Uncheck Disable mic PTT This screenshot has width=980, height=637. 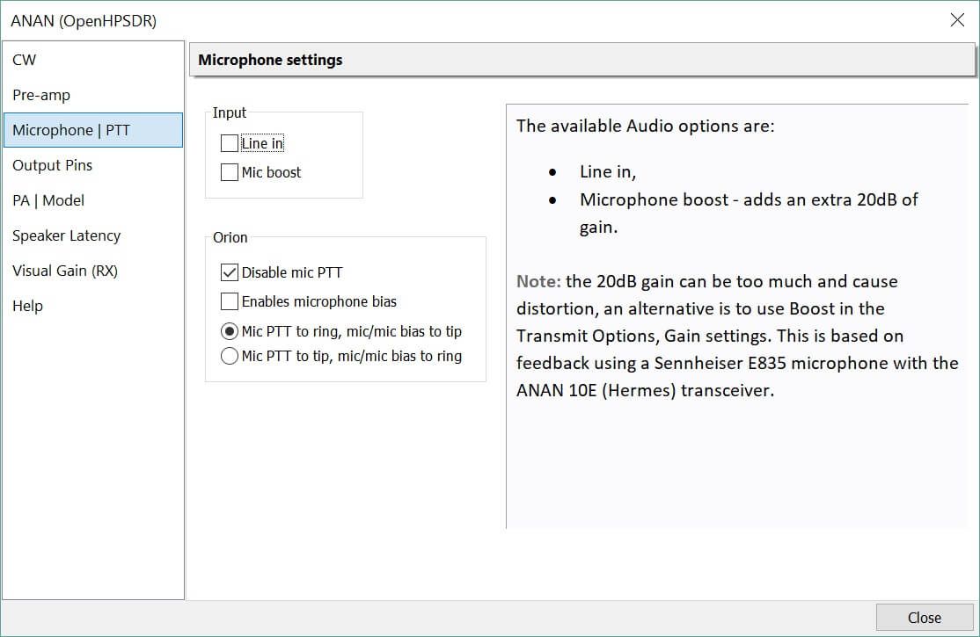pyautogui.click(x=229, y=272)
